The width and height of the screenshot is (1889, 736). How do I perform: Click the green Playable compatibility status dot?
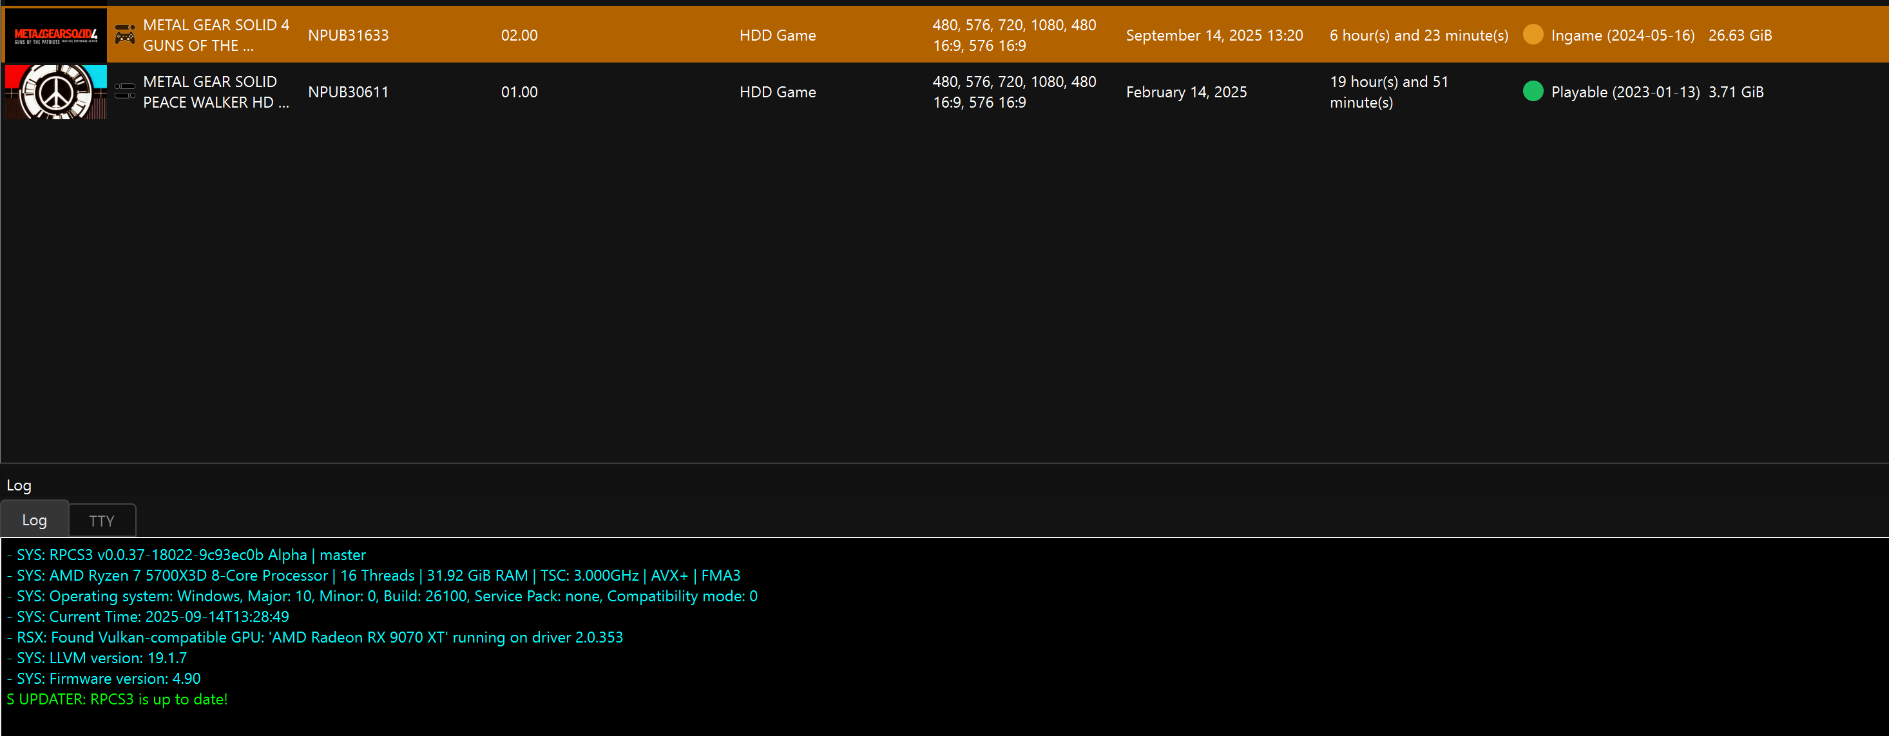[1533, 91]
